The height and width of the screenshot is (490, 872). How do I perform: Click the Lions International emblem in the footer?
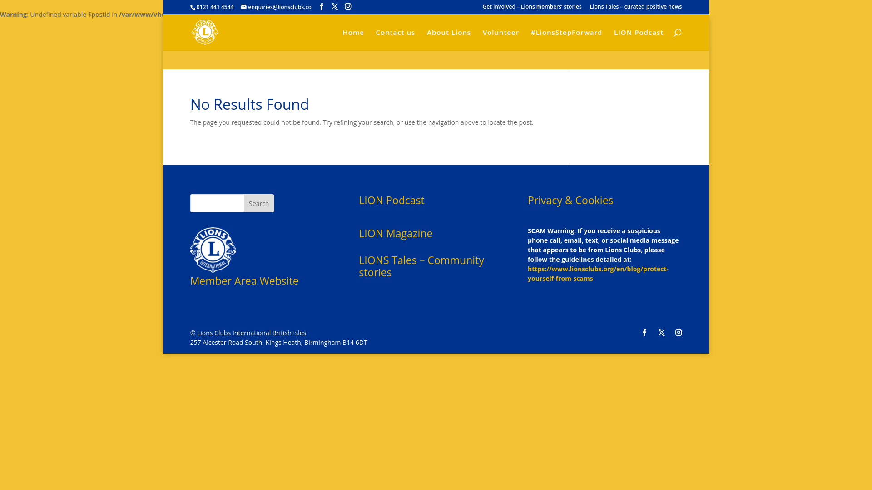click(x=213, y=250)
